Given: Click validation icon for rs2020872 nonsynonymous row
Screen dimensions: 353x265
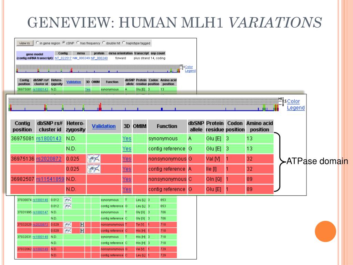Looking at the screenshot, I should pyautogui.click(x=94, y=159).
